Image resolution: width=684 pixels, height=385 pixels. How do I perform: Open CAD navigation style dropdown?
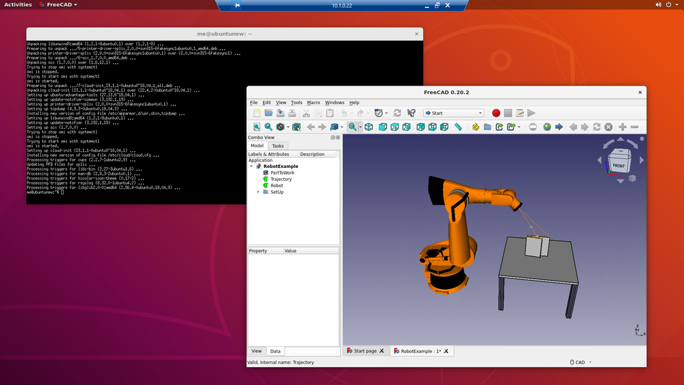tap(581, 362)
